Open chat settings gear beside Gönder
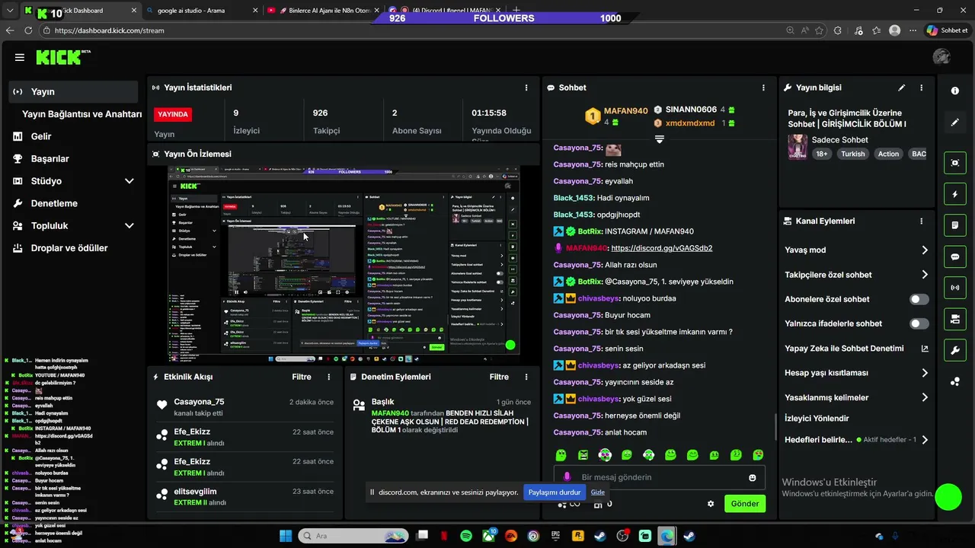 click(x=711, y=504)
